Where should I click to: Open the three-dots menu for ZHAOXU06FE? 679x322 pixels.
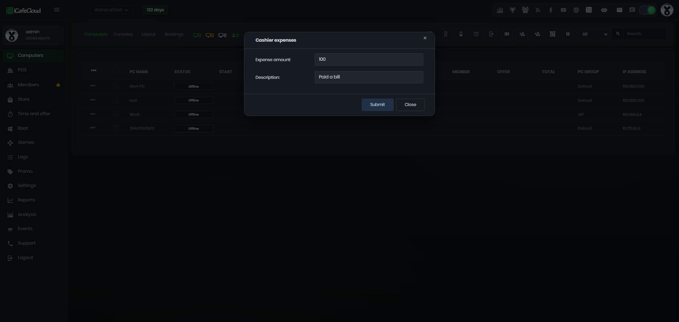(x=93, y=128)
